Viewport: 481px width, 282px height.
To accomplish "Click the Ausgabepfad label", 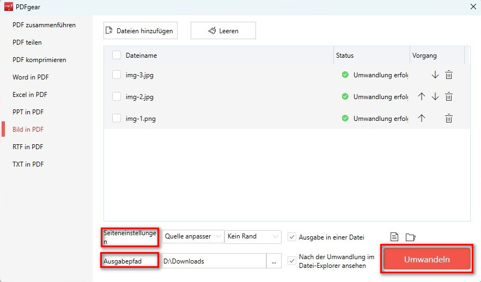I will click(123, 261).
